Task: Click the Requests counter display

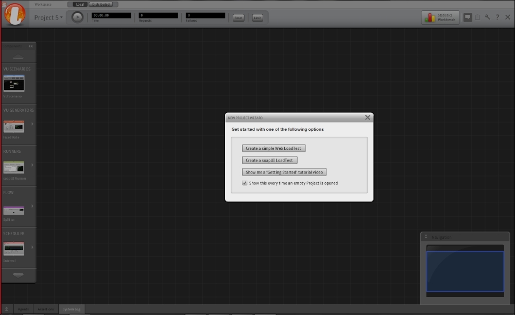Action: (158, 15)
